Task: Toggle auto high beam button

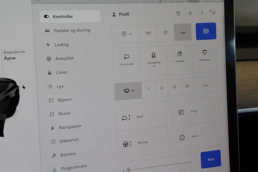Action: (206, 31)
